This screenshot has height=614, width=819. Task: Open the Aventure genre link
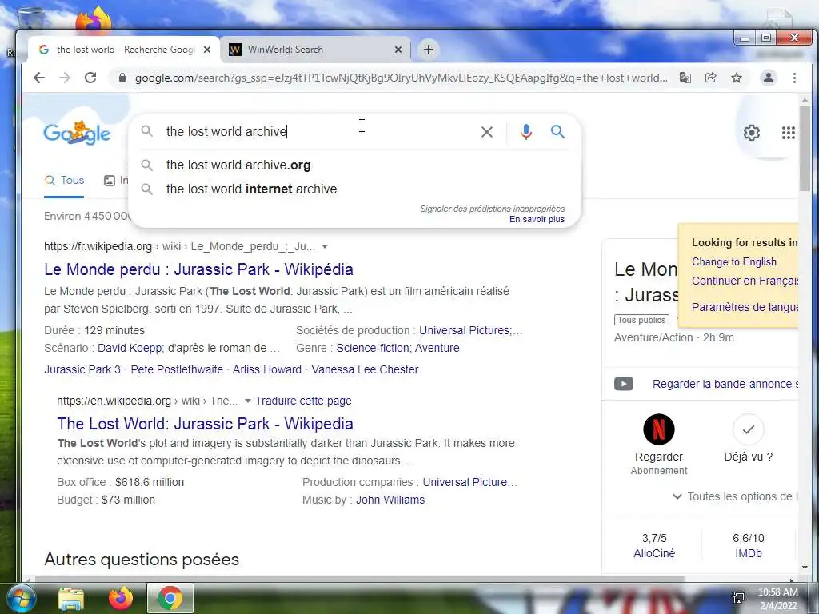[437, 348]
